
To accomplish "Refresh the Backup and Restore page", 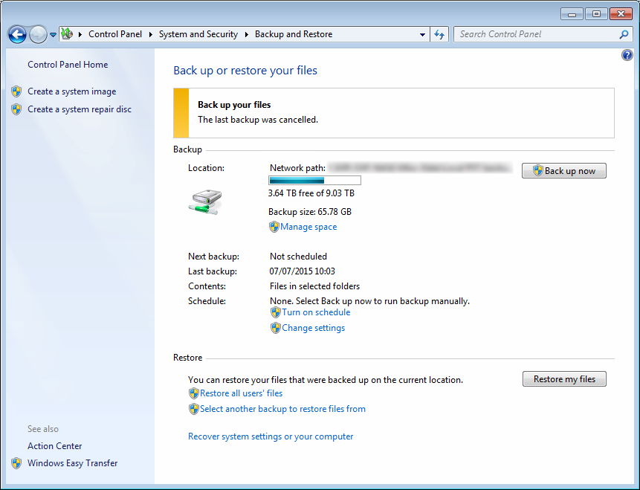I will pos(439,34).
